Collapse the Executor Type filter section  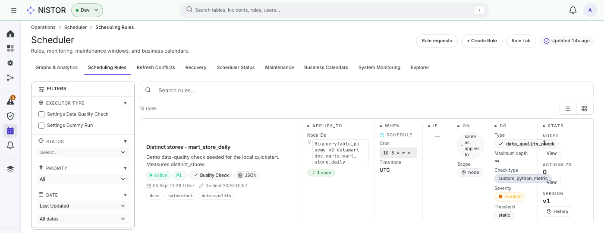pyautogui.click(x=126, y=104)
